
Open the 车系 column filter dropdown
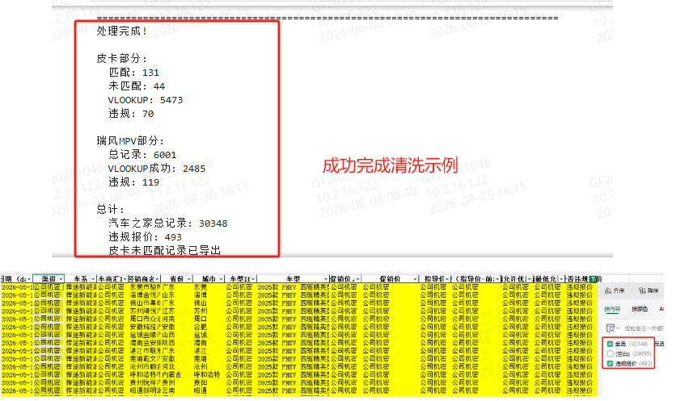(x=93, y=279)
